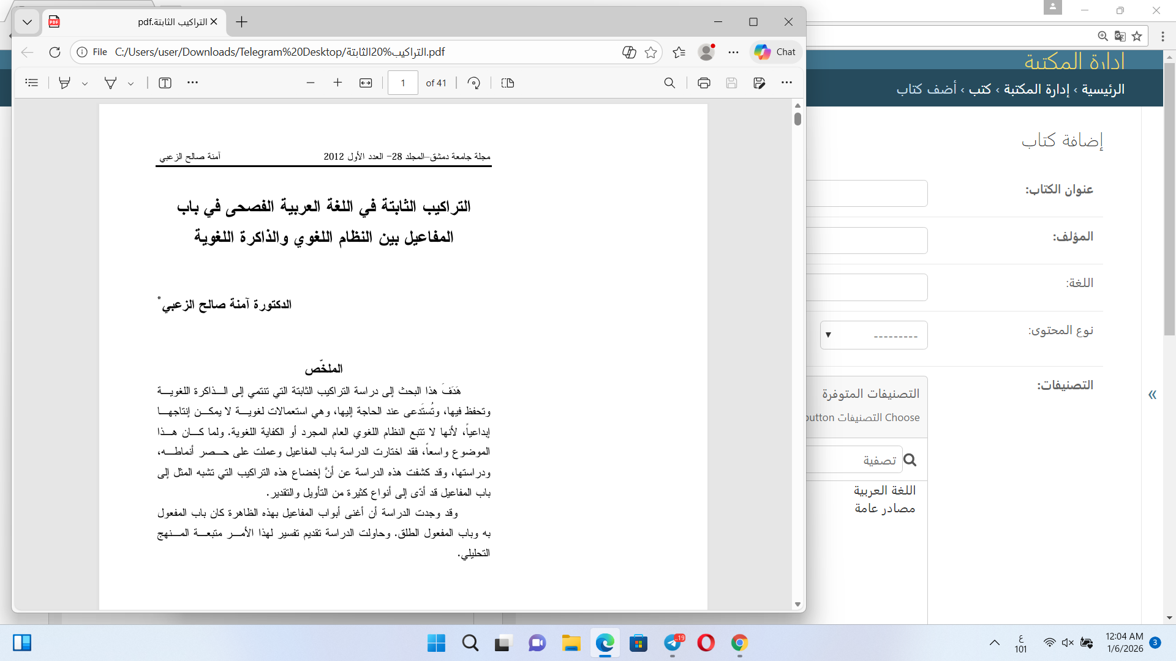Image resolution: width=1176 pixels, height=661 pixels.
Task: Open a new tab in Edge
Action: coord(241,22)
